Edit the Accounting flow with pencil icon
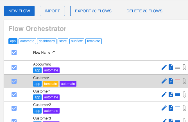 164,67
